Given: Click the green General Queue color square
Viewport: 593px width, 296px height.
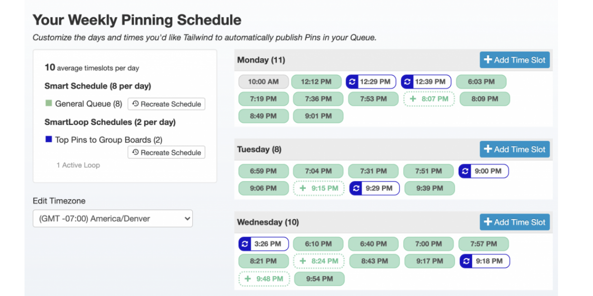Looking at the screenshot, I should tap(48, 104).
